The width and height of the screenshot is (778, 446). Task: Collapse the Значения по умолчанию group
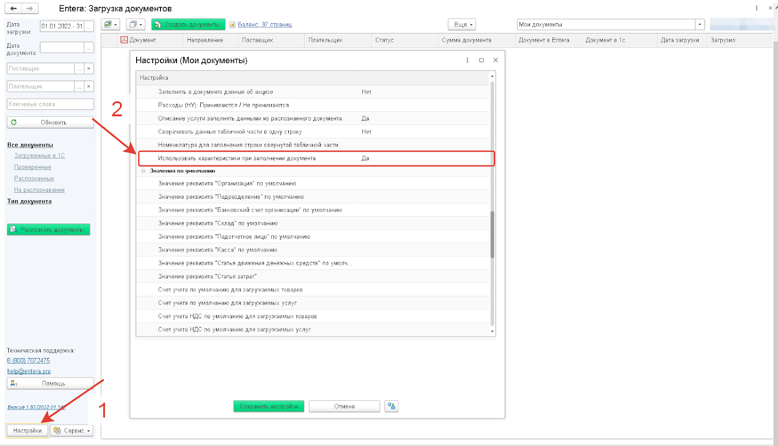click(x=143, y=171)
